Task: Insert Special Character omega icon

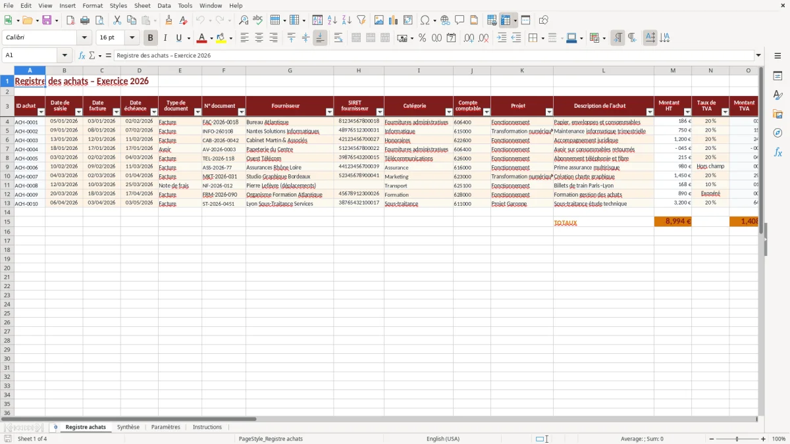Action: pos(425,20)
